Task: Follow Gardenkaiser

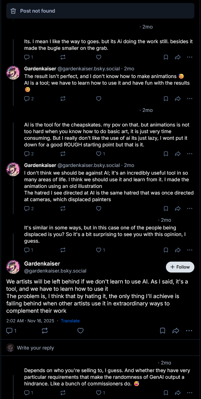Action: click(180, 267)
